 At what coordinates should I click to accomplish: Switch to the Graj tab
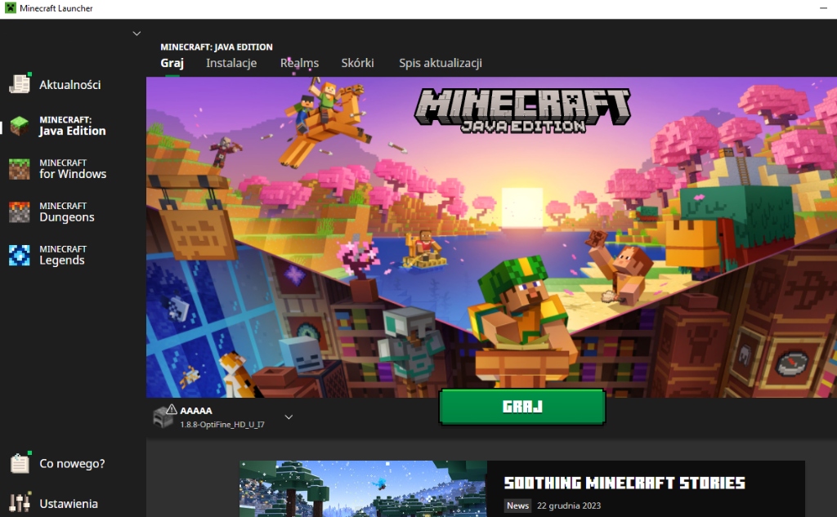point(172,63)
